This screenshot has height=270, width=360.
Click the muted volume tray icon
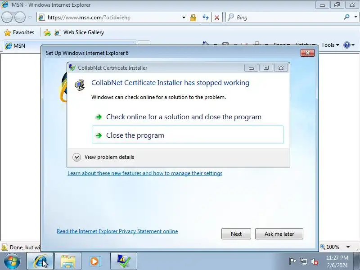coord(315,261)
